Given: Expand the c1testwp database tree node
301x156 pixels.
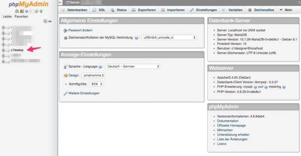Looking at the screenshot, I should [x=3, y=50].
